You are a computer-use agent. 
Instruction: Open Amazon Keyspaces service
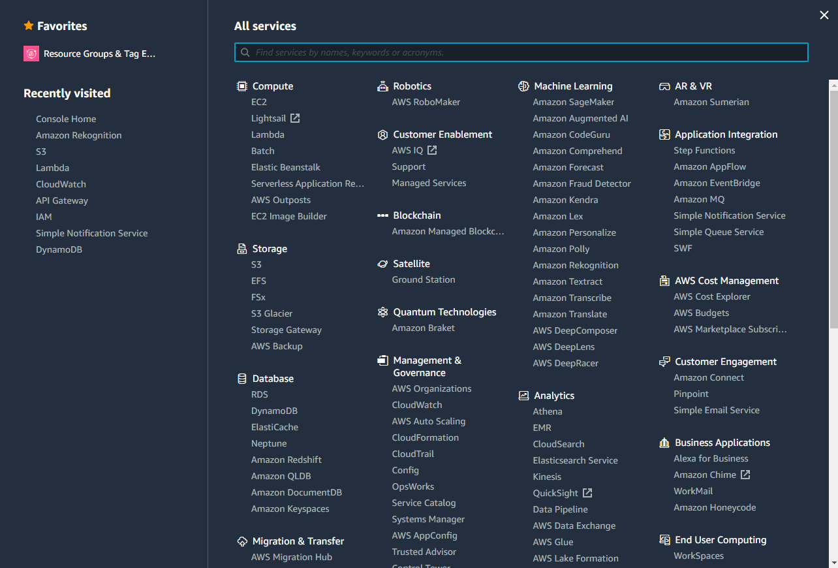290,509
